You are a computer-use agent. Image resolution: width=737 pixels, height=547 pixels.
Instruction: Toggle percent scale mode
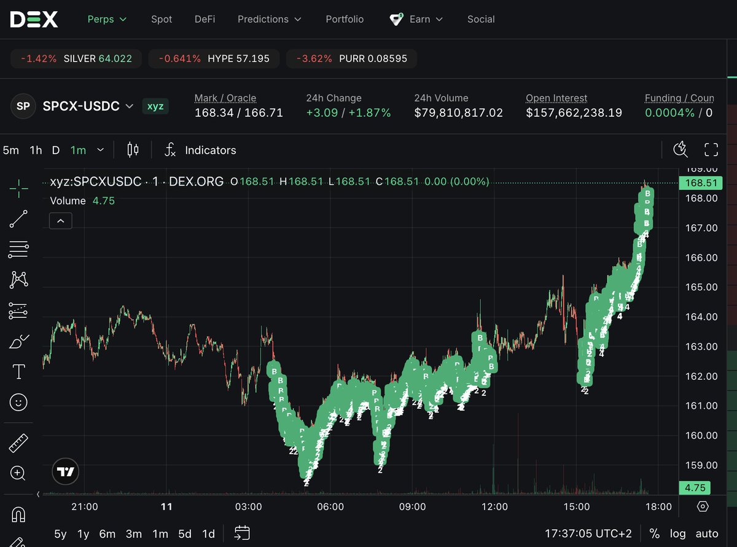[x=655, y=533]
